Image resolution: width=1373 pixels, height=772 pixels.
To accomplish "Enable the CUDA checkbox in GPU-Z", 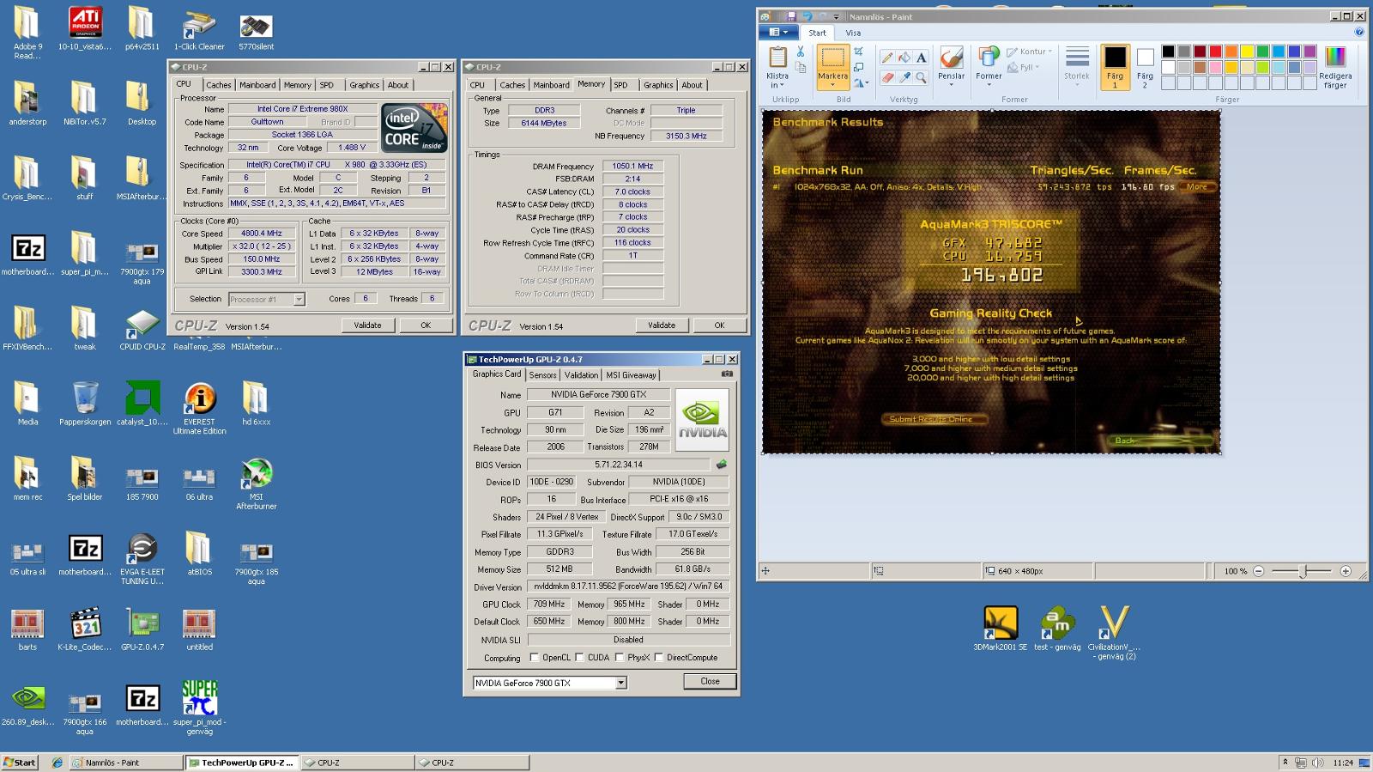I will tap(580, 658).
